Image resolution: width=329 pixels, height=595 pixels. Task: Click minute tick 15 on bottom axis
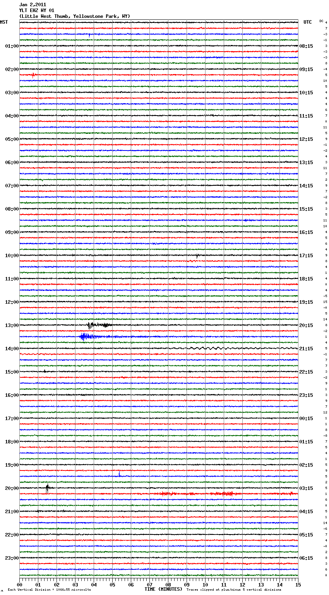(298, 585)
